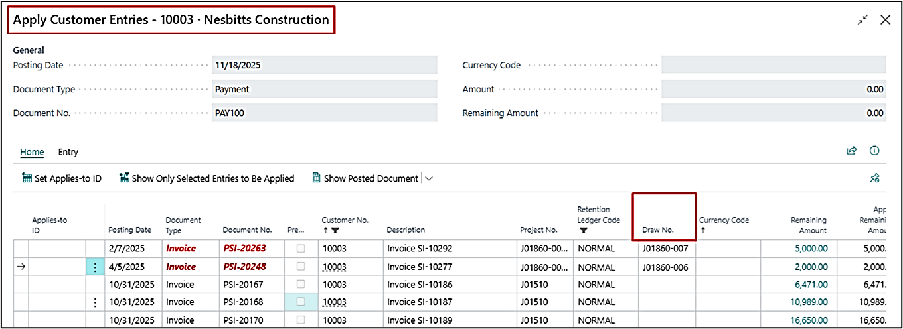Image resolution: width=903 pixels, height=329 pixels.
Task: Open row menu for 4/5/2025 invoice
Action: click(95, 267)
